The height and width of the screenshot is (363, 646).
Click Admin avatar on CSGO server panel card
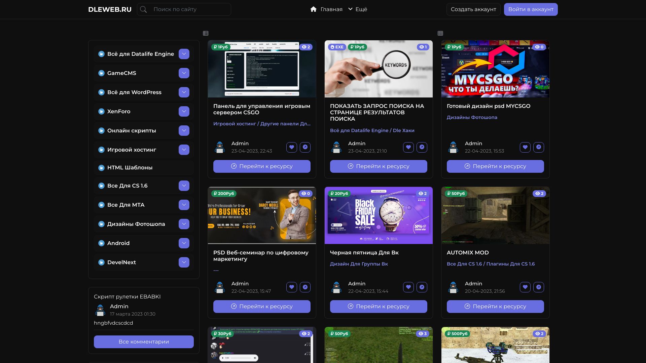220,147
